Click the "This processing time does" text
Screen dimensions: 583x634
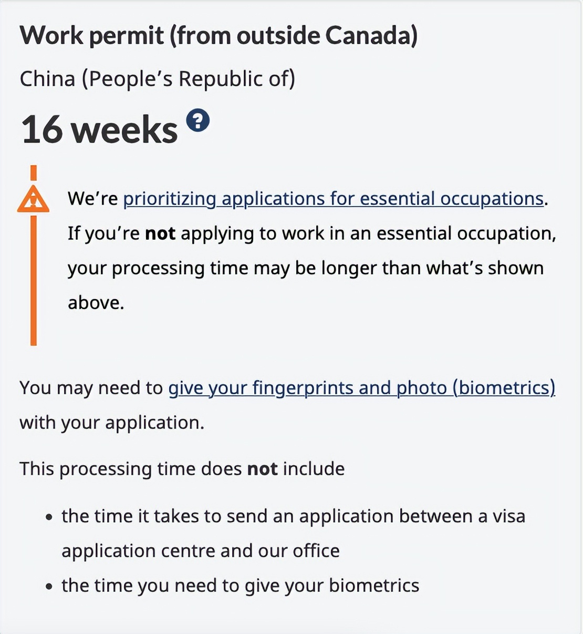(131, 469)
